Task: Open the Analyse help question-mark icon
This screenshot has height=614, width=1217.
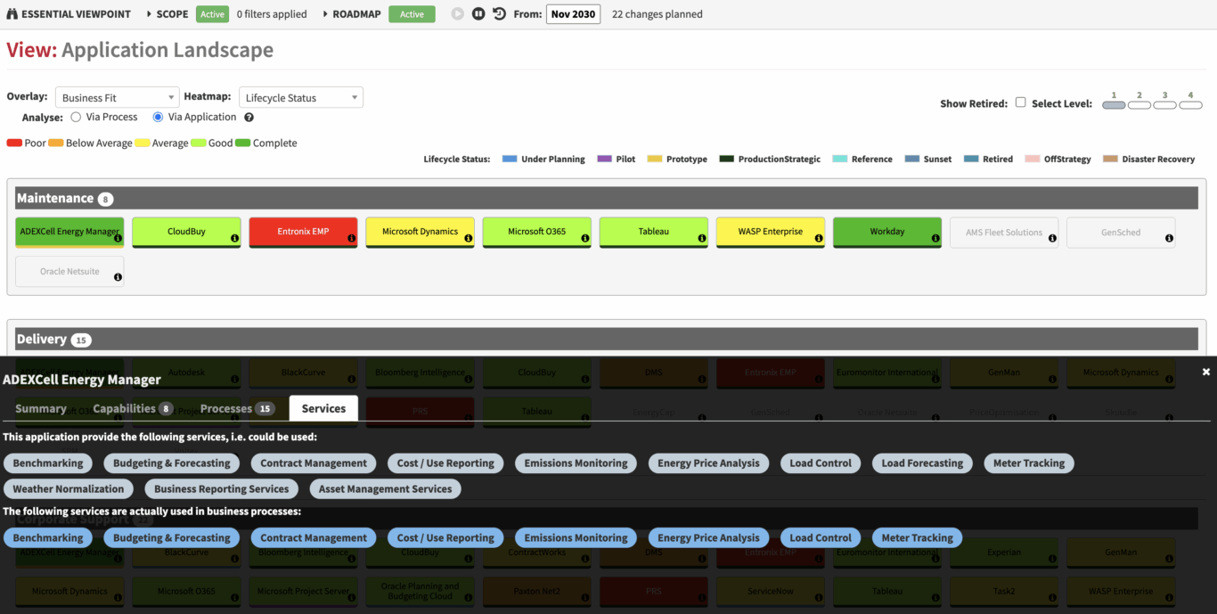Action: point(249,117)
